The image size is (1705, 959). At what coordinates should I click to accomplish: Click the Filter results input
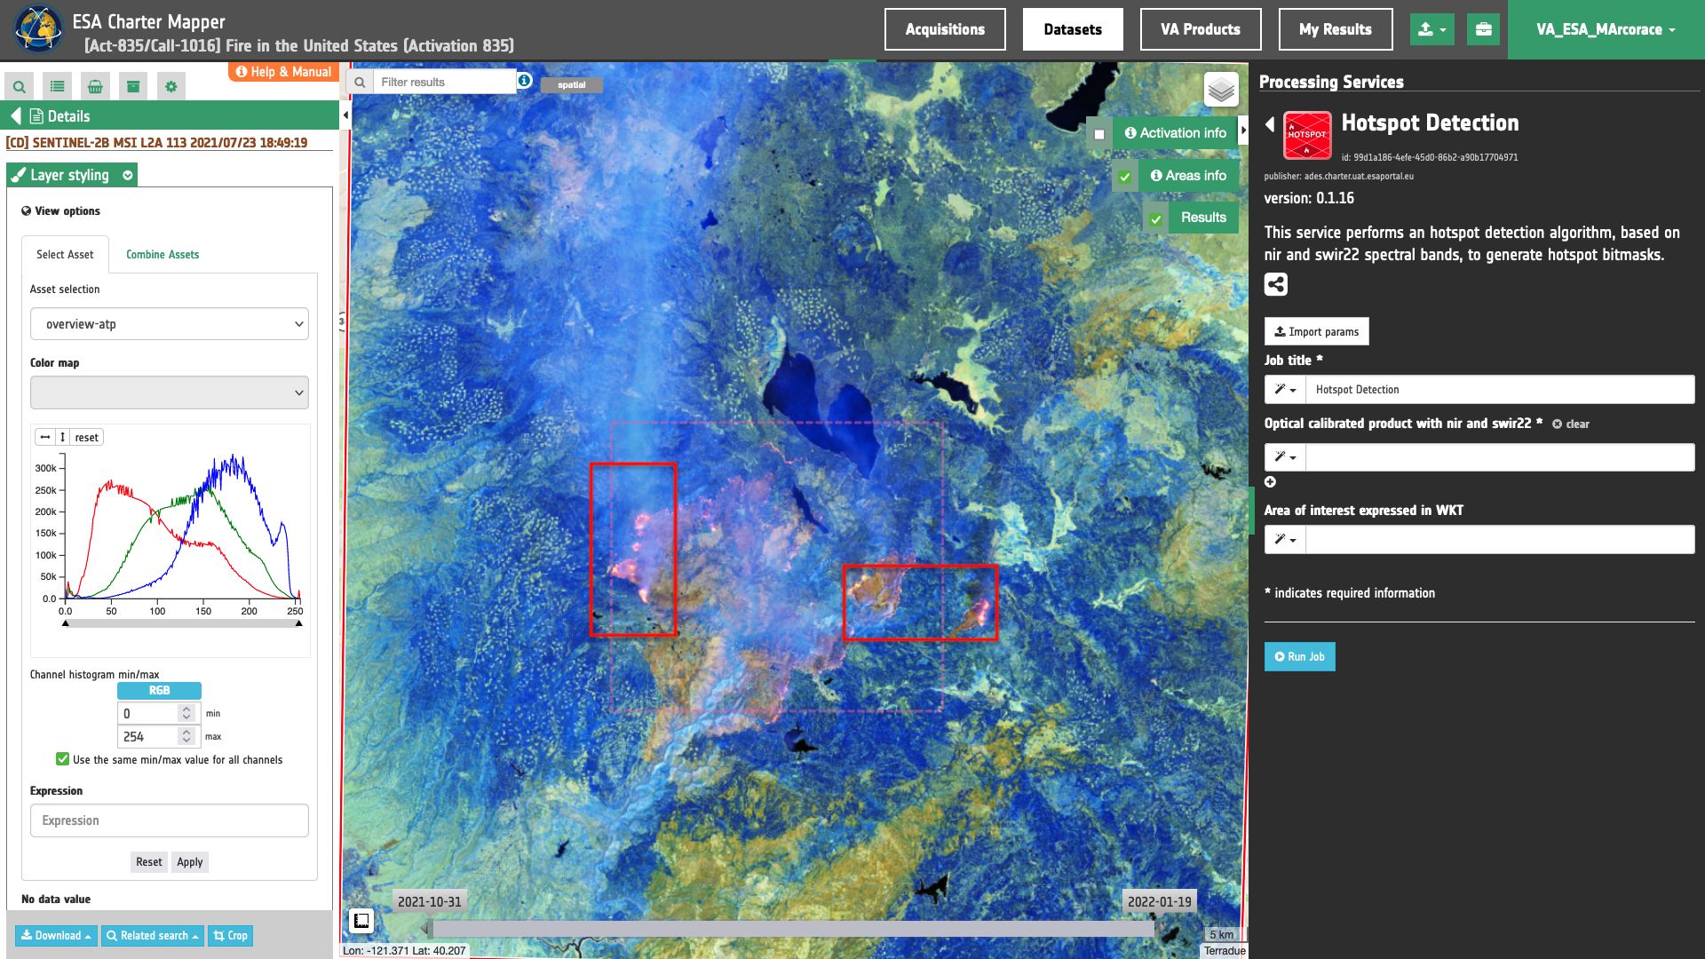tap(445, 83)
